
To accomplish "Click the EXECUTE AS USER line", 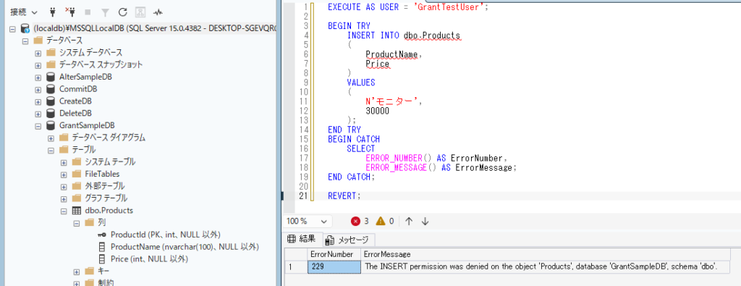I will click(x=408, y=7).
